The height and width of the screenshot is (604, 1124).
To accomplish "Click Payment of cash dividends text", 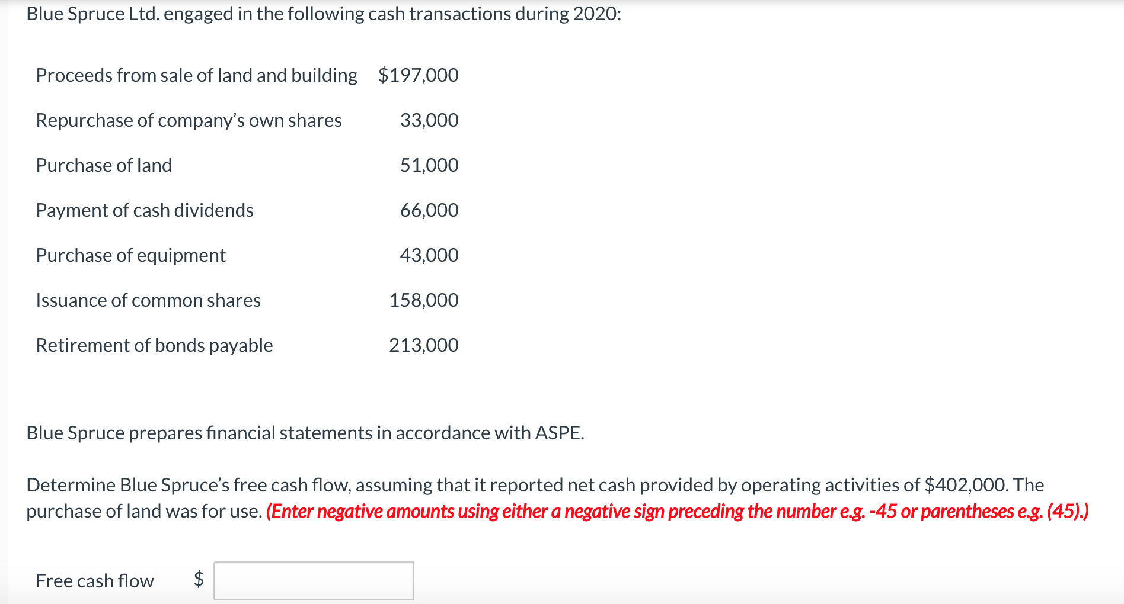I will 145,210.
